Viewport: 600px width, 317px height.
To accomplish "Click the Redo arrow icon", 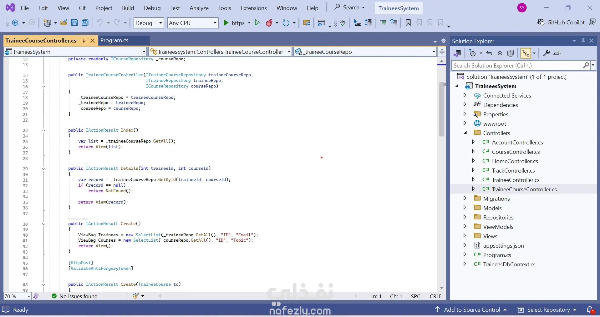I will [x=117, y=23].
